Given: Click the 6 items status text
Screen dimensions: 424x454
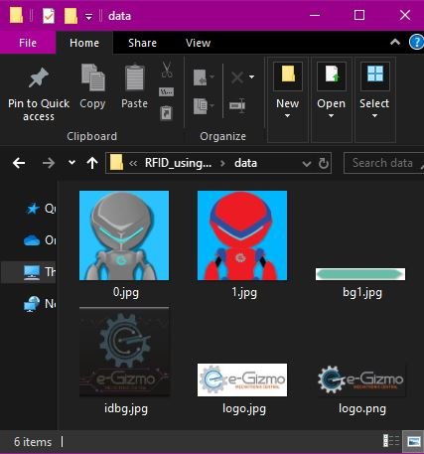Looking at the screenshot, I should click(x=33, y=442).
